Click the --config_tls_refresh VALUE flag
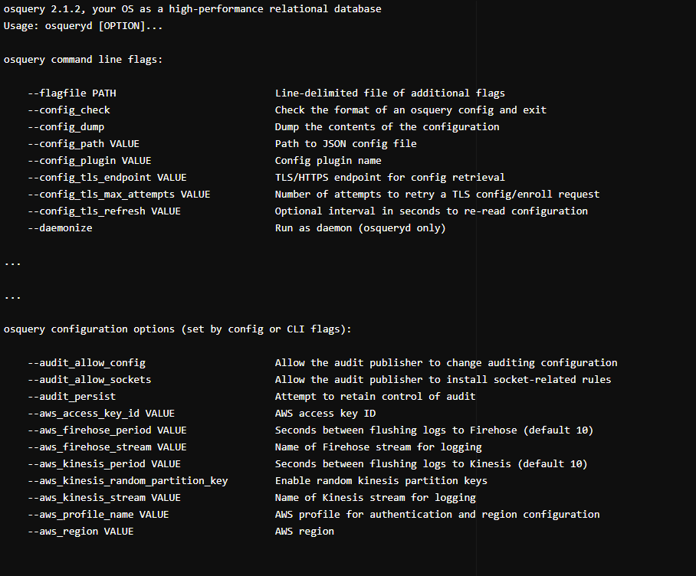Screen dimensions: 696x576 coord(104,211)
